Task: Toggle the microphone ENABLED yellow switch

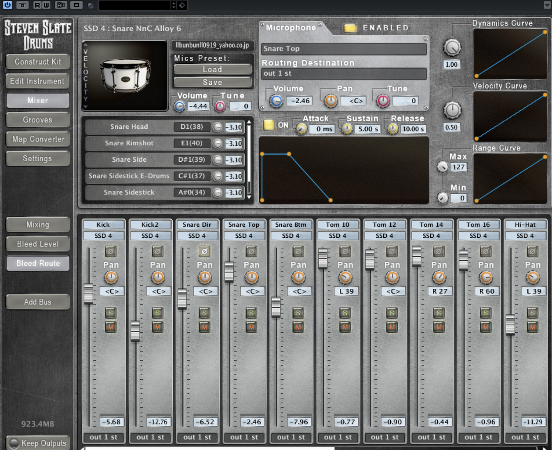Action: coord(350,28)
